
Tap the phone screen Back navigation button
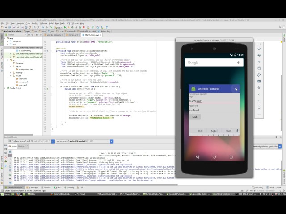pyautogui.click(x=197, y=157)
